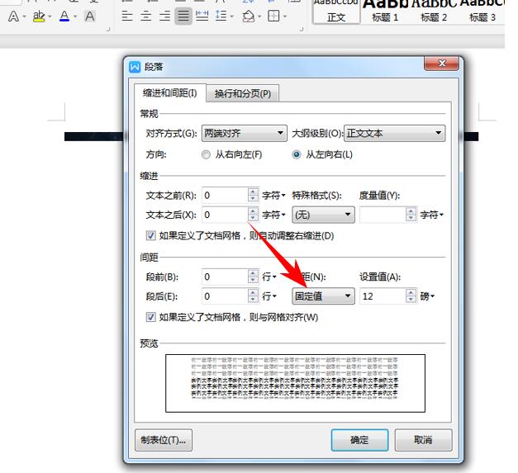The height and width of the screenshot is (473, 518).
Task: Adjust 文本之后 indent stepper
Action: pos(253,215)
